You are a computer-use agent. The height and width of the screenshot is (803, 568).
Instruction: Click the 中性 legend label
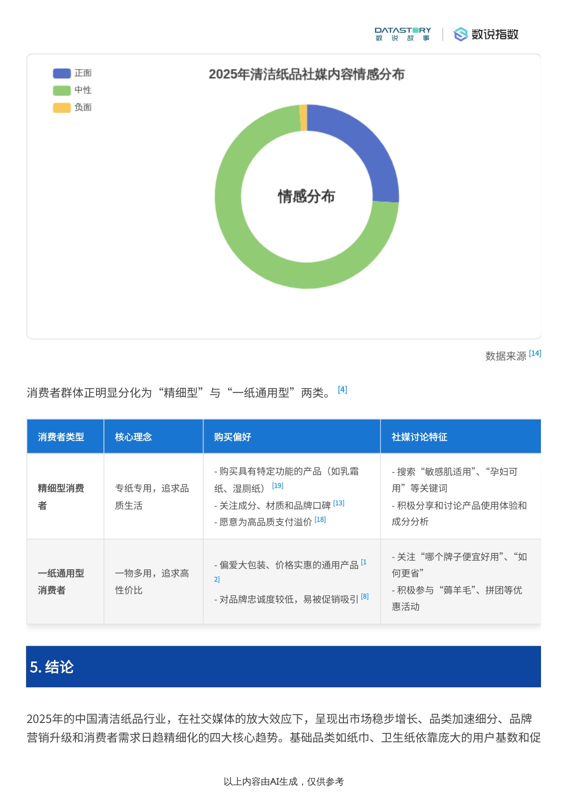tap(83, 90)
